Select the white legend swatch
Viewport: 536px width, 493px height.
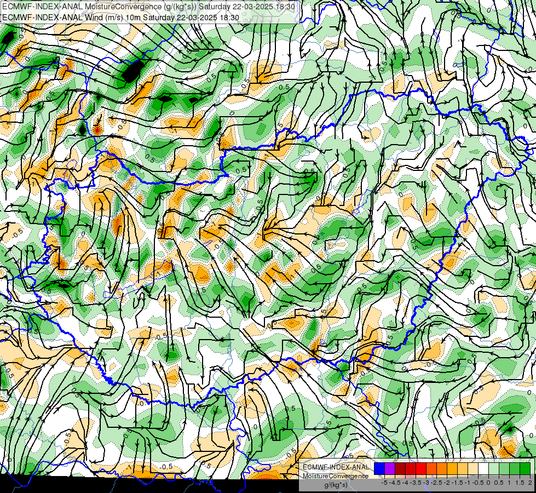tap(483, 469)
